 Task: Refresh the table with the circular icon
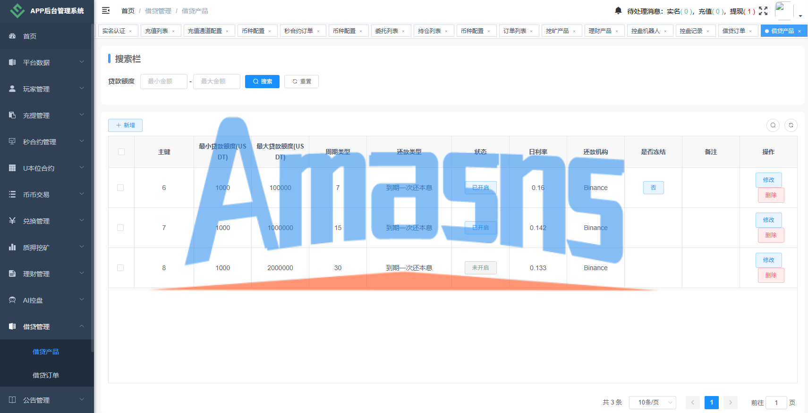791,125
